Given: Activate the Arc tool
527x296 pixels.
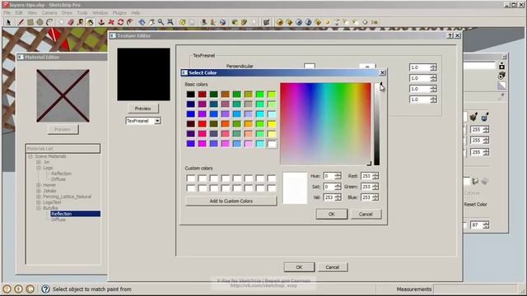Looking at the screenshot, I should tap(49, 22).
